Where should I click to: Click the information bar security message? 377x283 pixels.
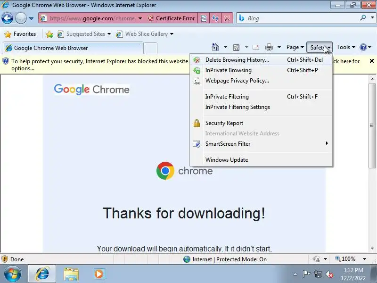[99, 65]
